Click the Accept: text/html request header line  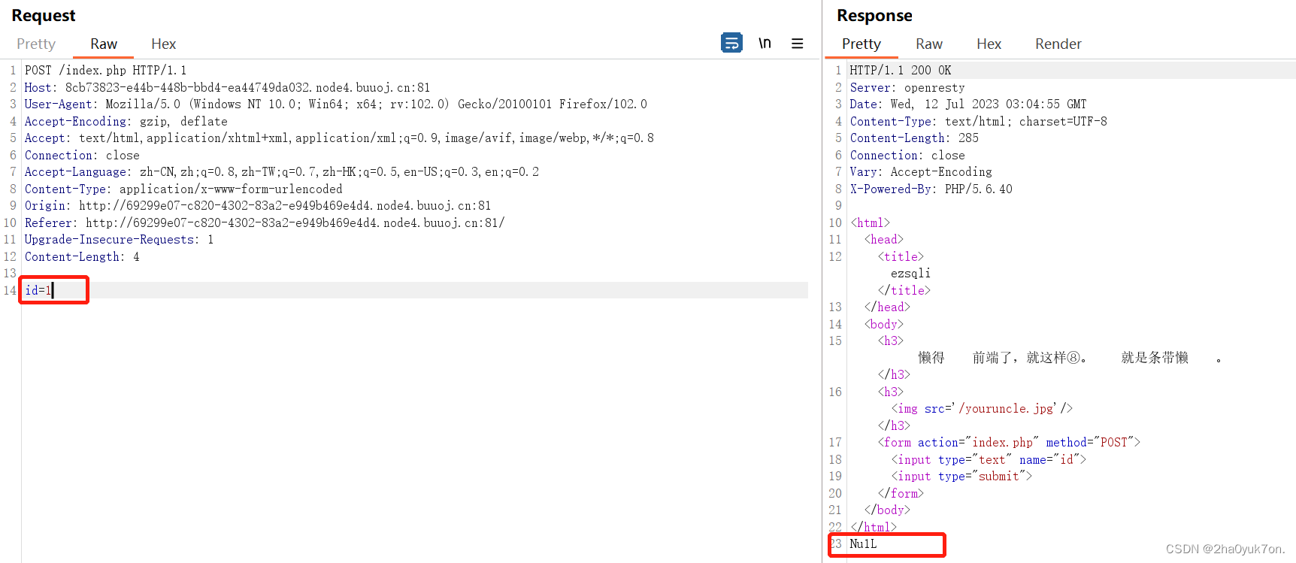tap(340, 138)
